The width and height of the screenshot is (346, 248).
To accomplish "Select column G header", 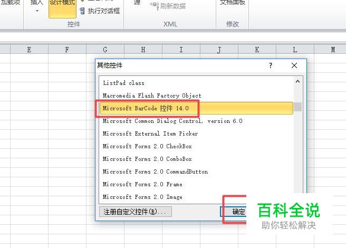I will coord(105,50).
